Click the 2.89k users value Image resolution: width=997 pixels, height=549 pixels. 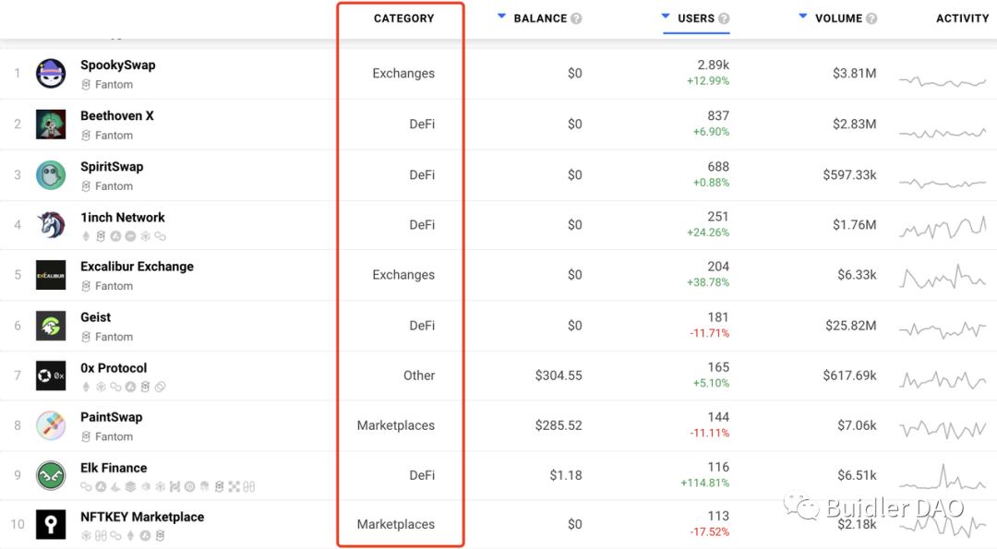point(714,65)
